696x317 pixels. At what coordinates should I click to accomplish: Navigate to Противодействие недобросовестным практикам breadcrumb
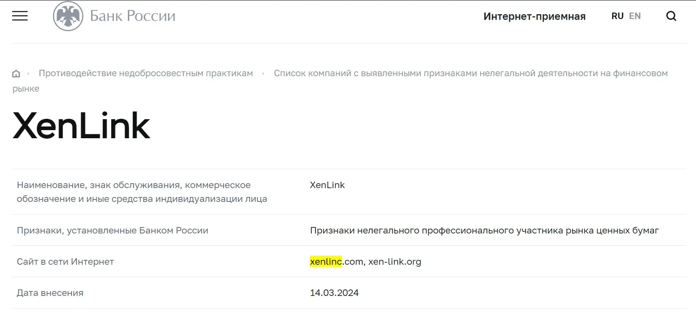point(146,73)
